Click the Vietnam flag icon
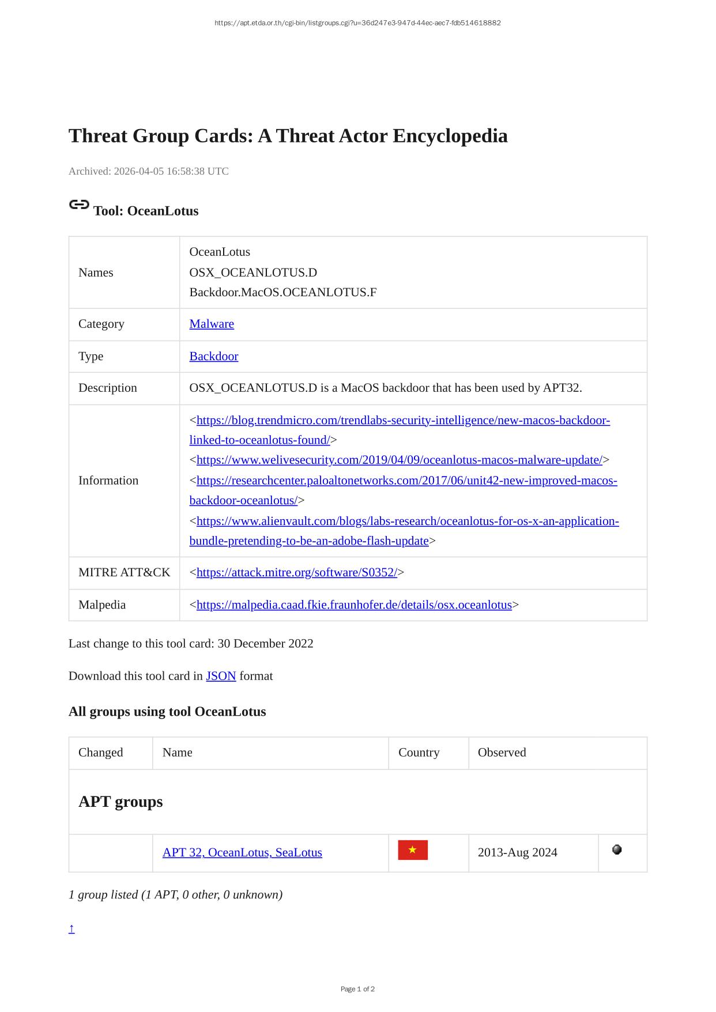This screenshot has height=1012, width=716. pyautogui.click(x=413, y=850)
